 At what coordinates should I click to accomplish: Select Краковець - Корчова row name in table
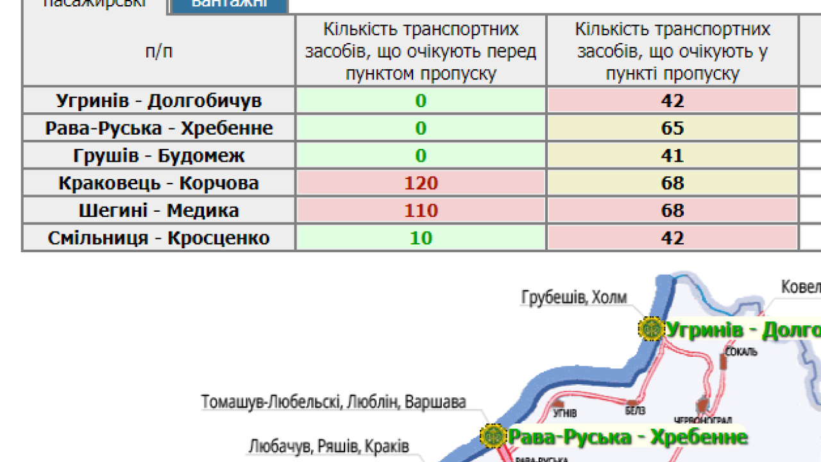click(x=158, y=183)
